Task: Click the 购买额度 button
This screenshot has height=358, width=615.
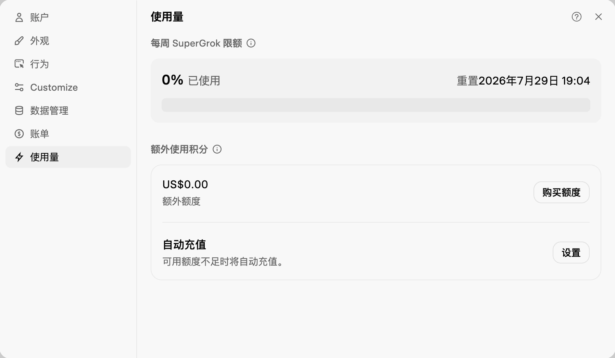Action: click(x=562, y=192)
